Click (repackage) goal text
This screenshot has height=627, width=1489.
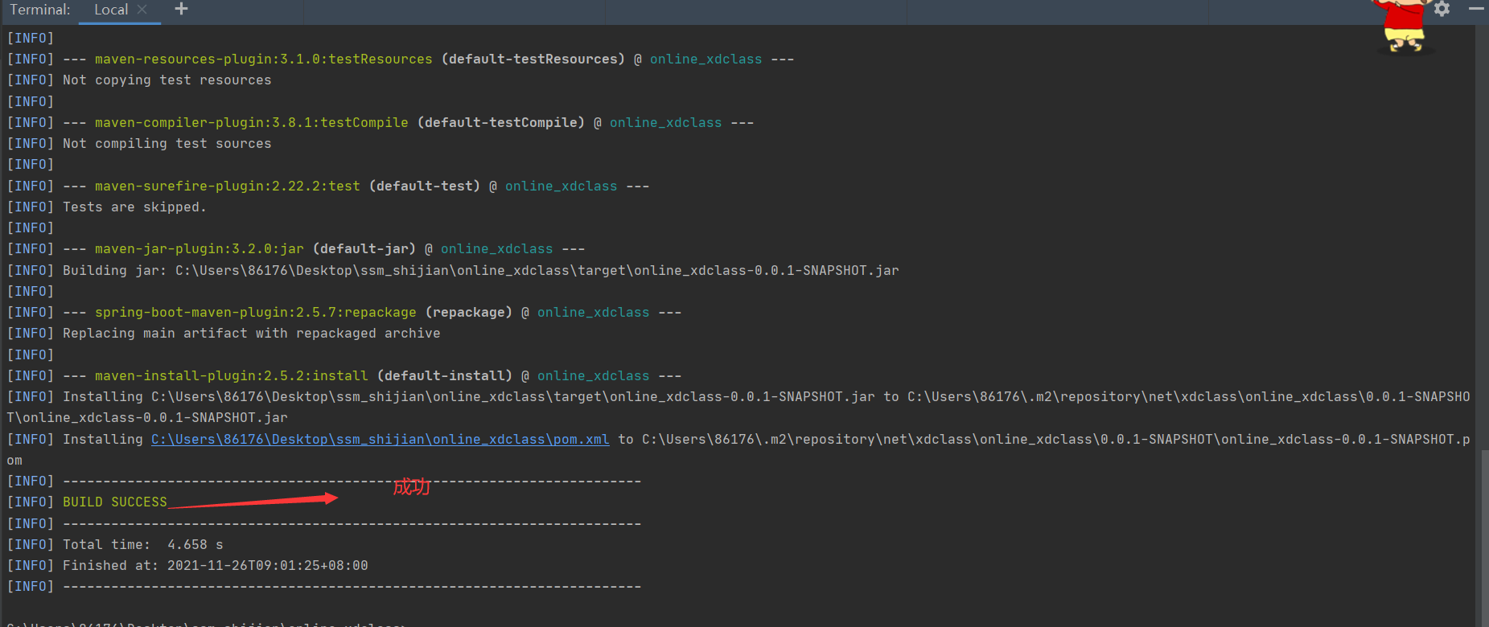click(x=469, y=312)
